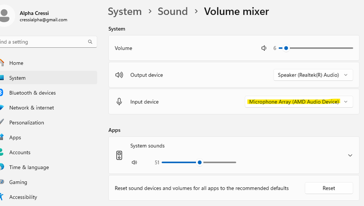
Task: Go to Network & internet settings
Action: click(x=31, y=108)
